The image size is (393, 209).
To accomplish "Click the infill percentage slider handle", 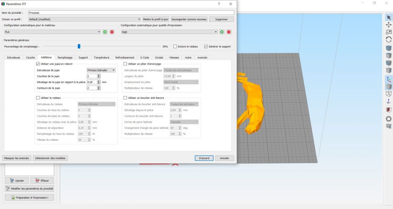I will click(x=79, y=46).
